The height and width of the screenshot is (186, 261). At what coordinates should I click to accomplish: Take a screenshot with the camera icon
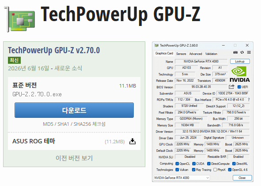point(235,52)
